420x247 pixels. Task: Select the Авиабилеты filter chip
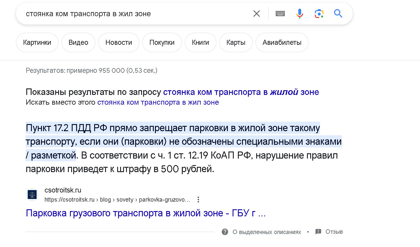click(x=282, y=42)
